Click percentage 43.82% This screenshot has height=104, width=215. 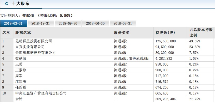(x=195, y=41)
